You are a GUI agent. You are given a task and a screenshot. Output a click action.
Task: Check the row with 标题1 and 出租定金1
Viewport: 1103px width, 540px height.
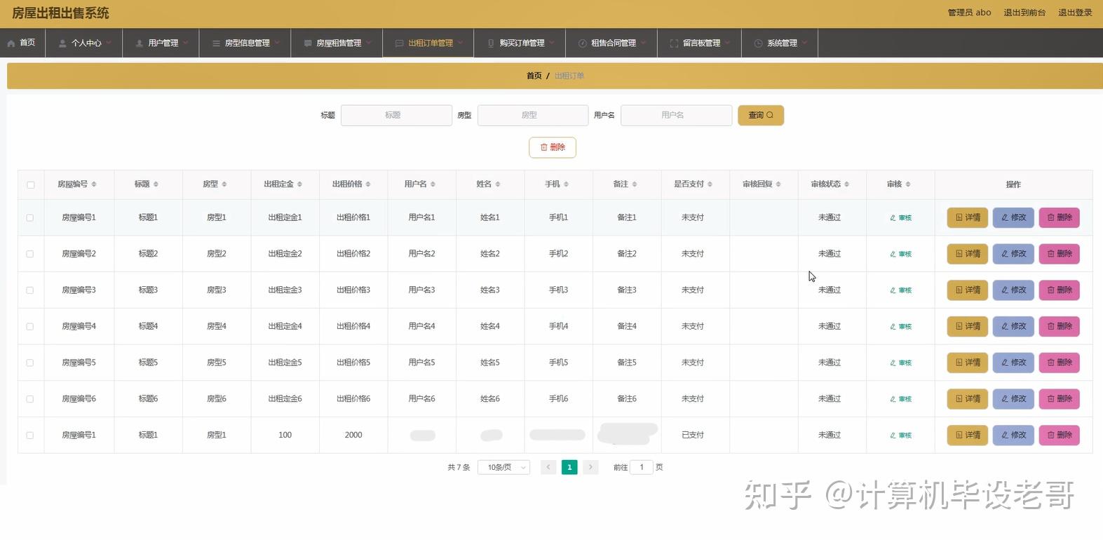point(30,218)
